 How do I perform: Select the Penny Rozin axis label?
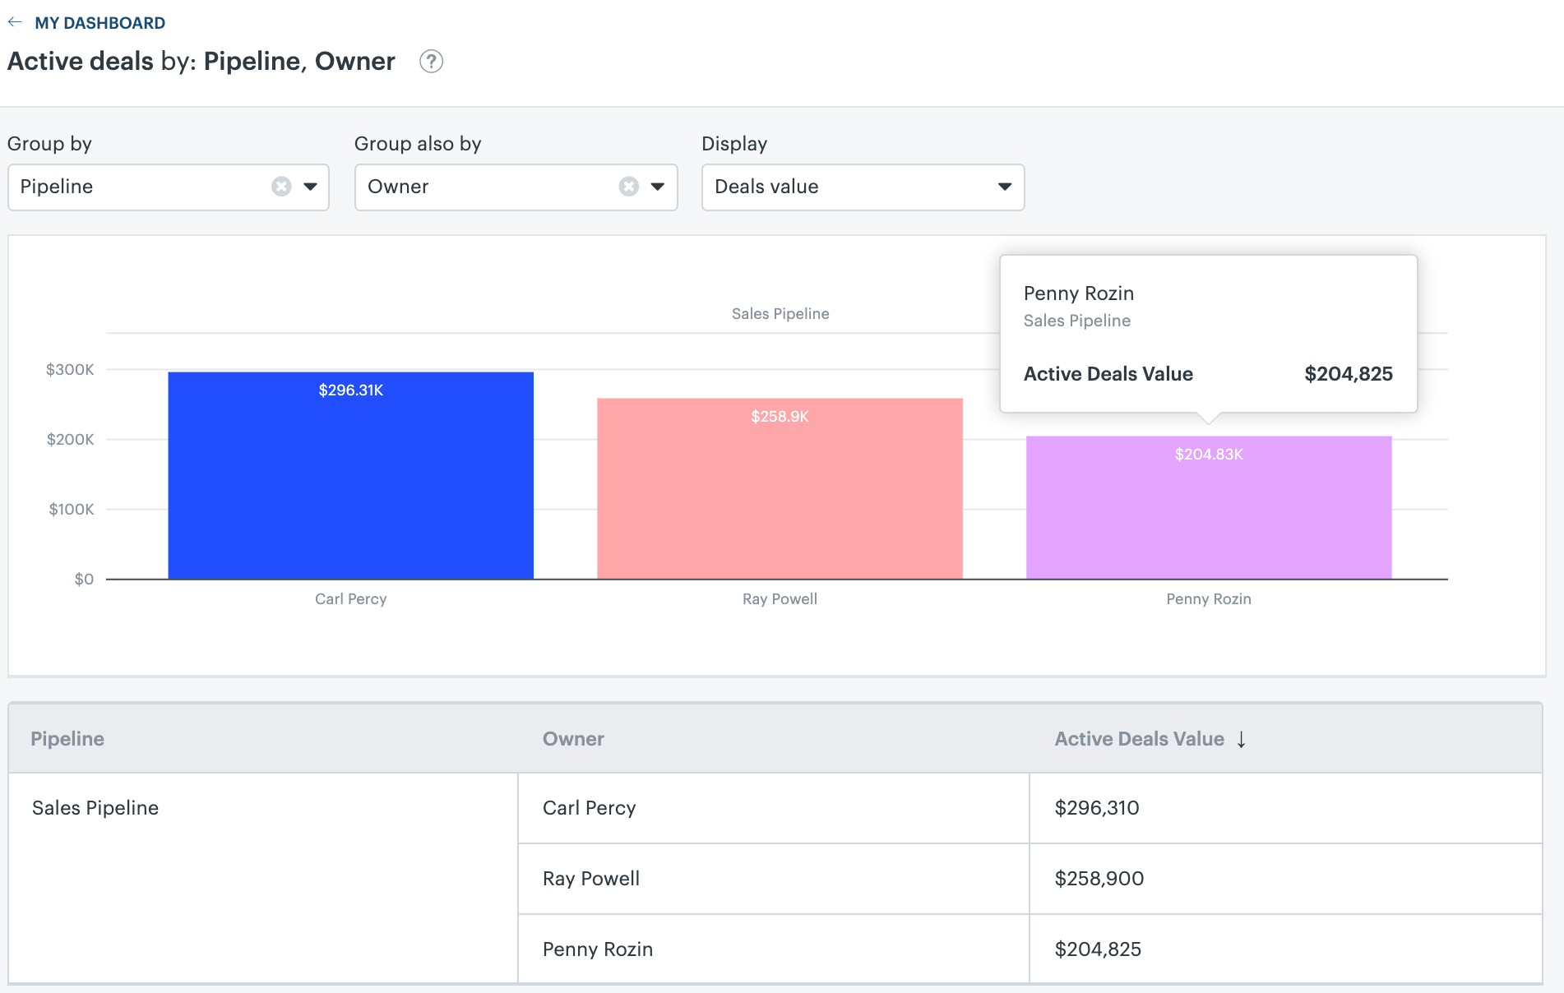pyautogui.click(x=1209, y=598)
